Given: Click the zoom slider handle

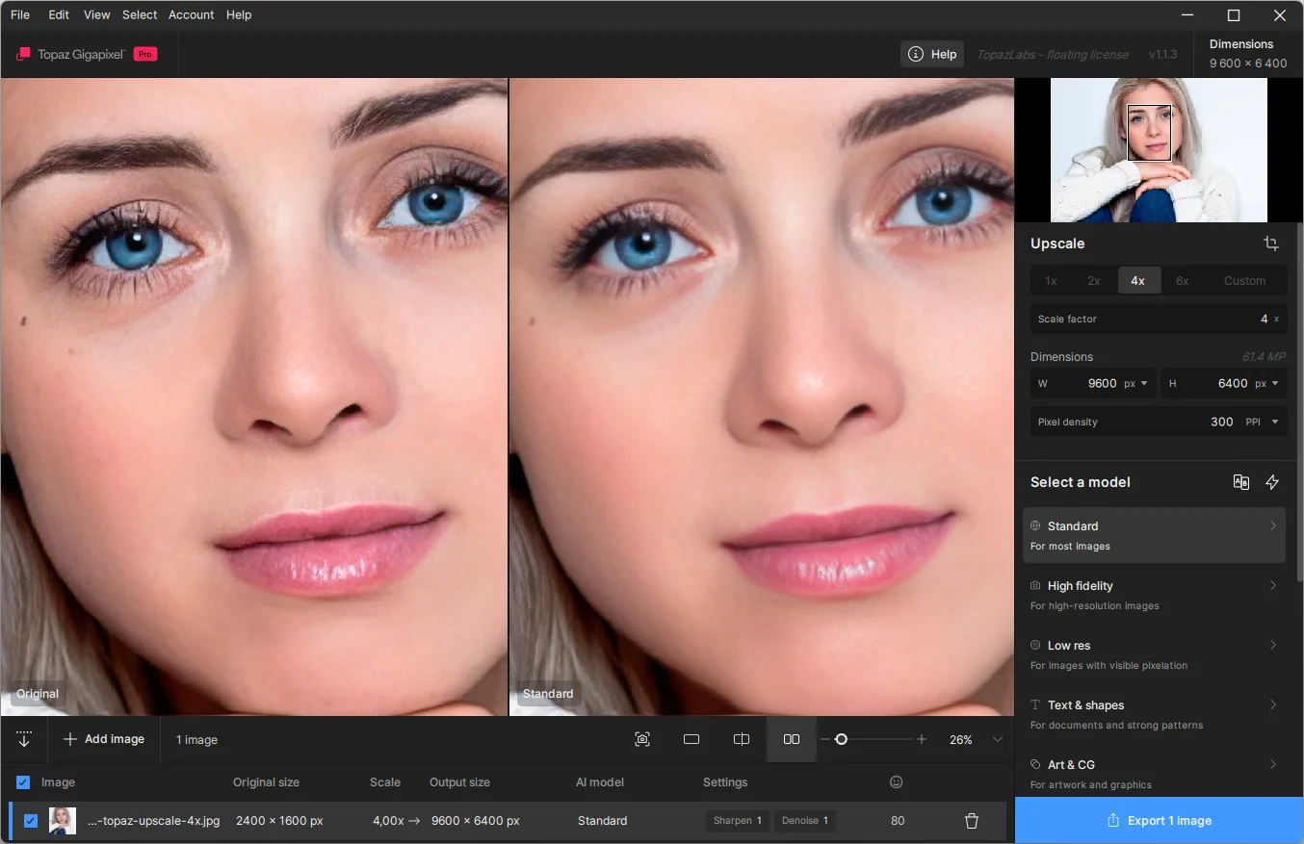Looking at the screenshot, I should (841, 739).
